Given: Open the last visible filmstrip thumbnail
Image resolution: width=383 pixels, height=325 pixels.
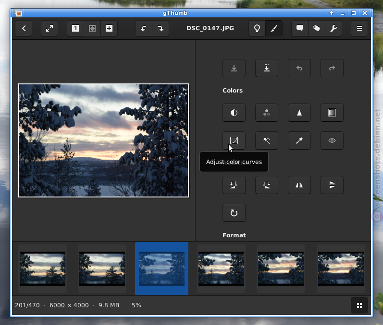Looking at the screenshot, I should point(341,268).
